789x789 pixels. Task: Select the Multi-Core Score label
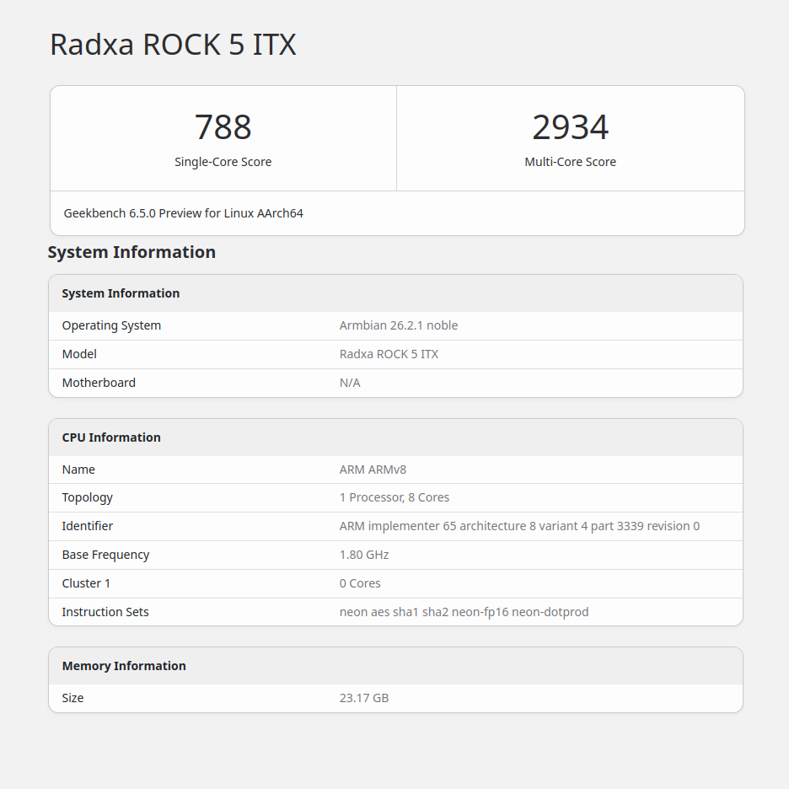pos(570,162)
